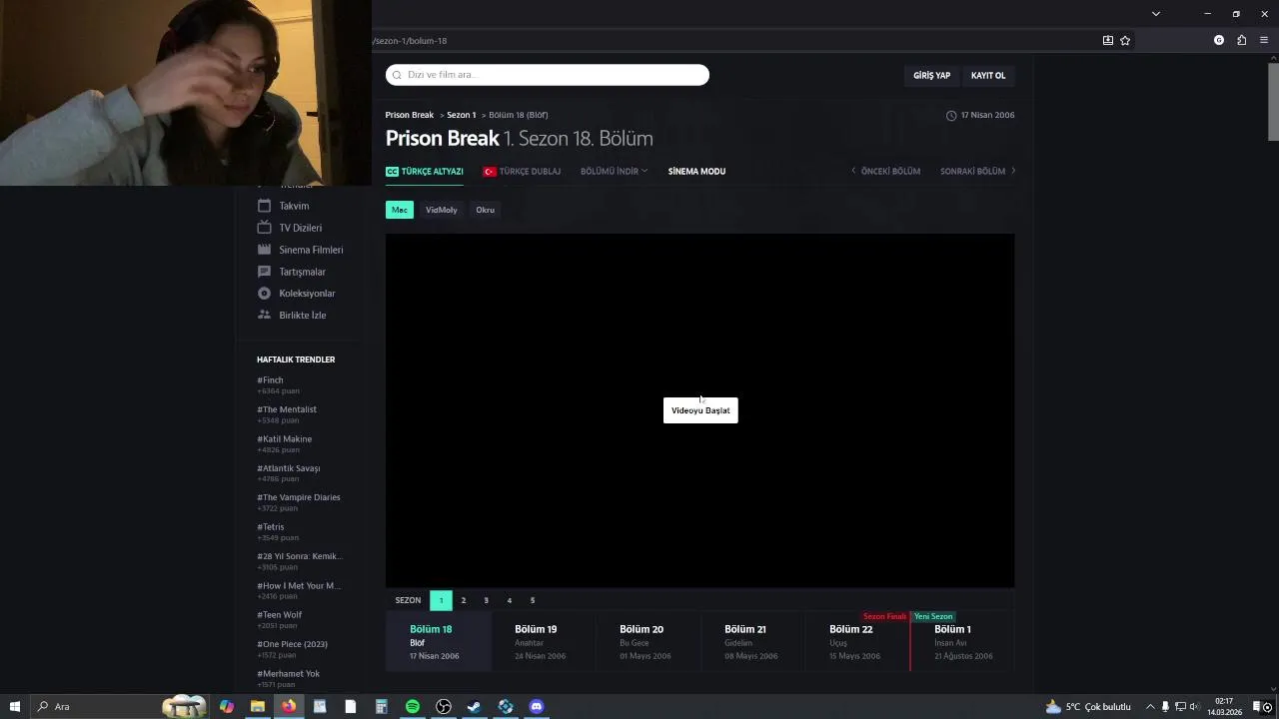The width and height of the screenshot is (1279, 719).
Task: Open Calculator from the taskbar
Action: (x=382, y=707)
